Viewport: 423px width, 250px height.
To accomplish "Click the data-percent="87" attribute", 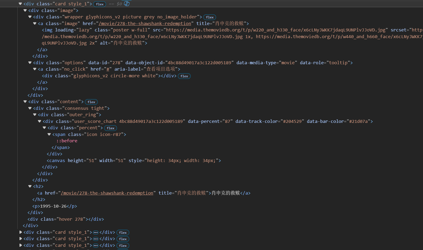I will (x=210, y=121).
